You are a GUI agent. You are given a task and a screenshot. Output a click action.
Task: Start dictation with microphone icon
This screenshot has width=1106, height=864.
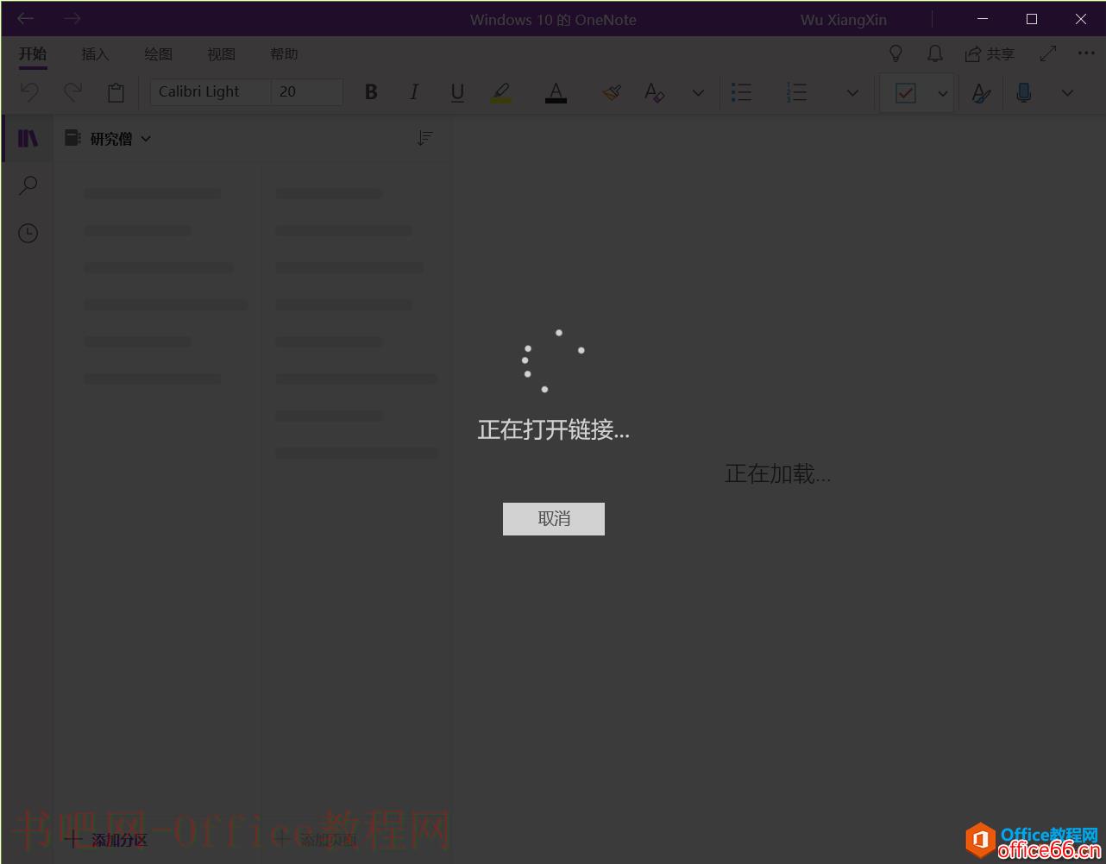click(x=1024, y=91)
